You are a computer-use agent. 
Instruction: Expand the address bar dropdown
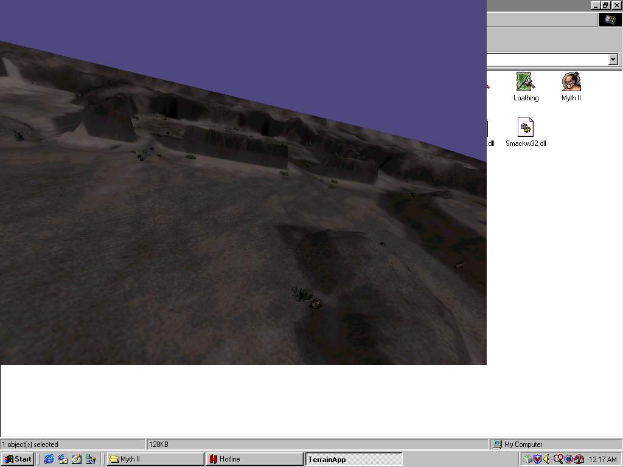[x=613, y=60]
